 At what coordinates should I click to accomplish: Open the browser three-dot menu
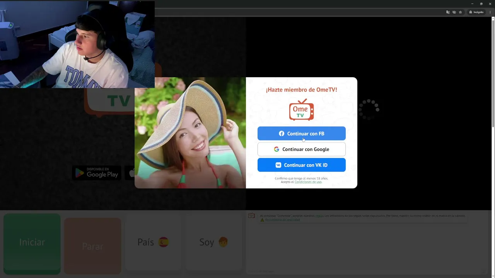[x=490, y=12]
